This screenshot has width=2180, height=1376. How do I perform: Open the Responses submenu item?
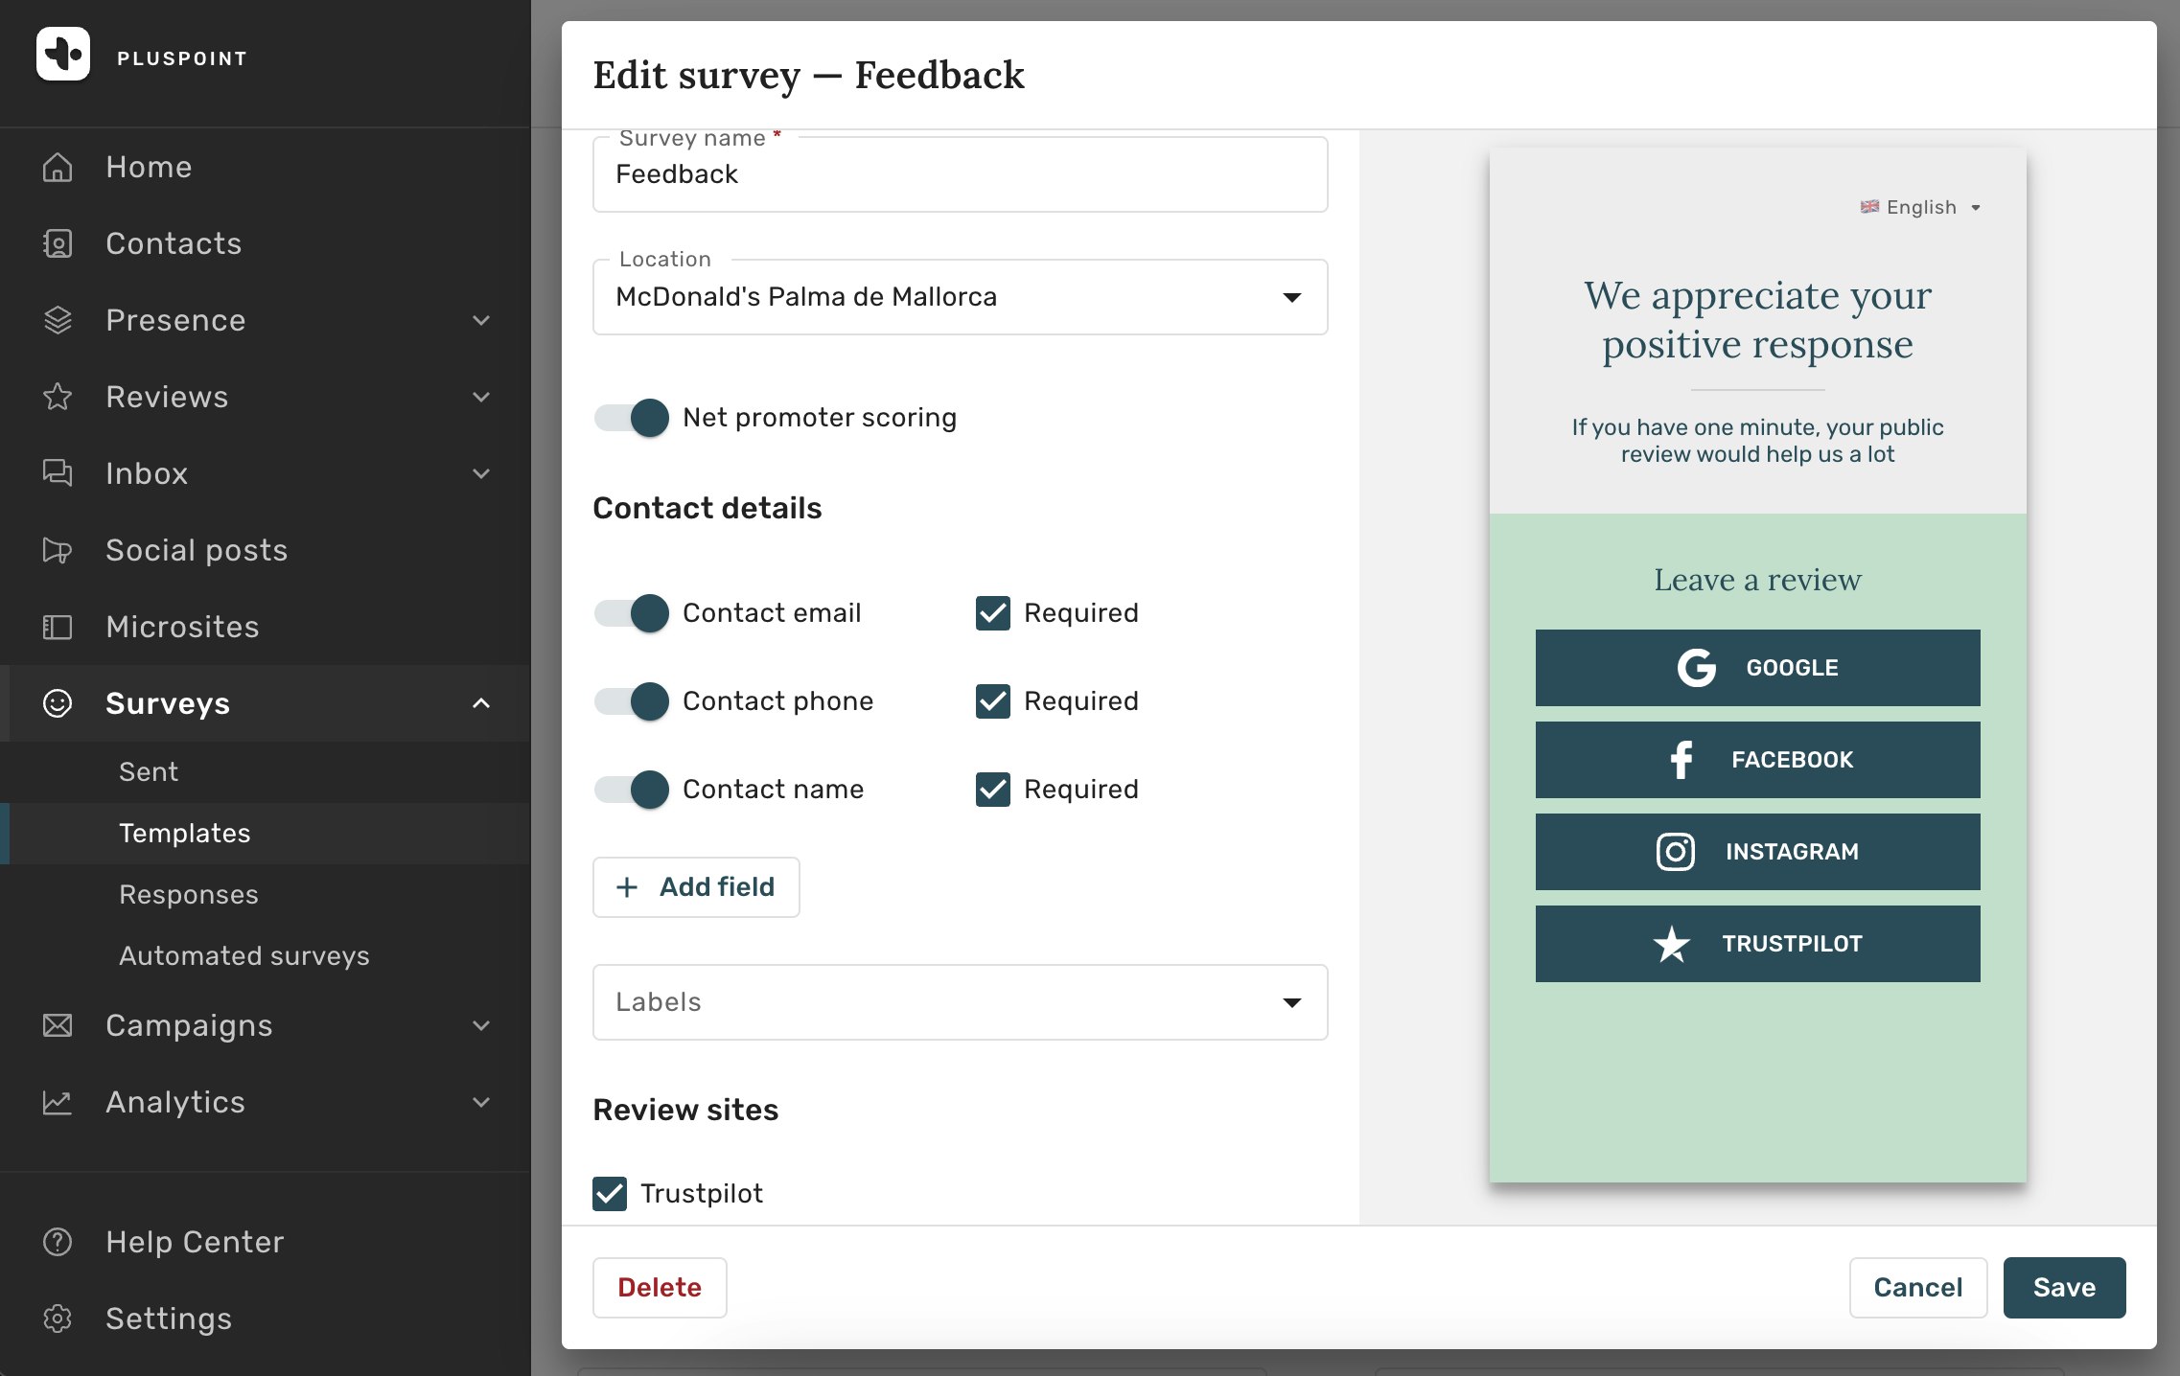tap(189, 895)
